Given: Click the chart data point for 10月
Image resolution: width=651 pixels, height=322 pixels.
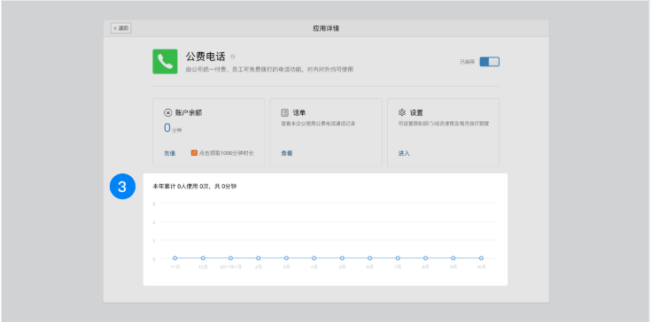Looking at the screenshot, I should 481,258.
